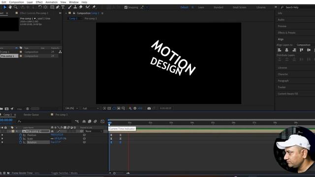Click the toggle mask and shape path visibility icon

pos(114,108)
